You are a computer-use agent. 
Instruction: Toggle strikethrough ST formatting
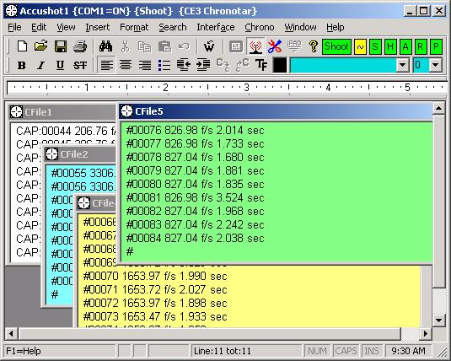80,65
